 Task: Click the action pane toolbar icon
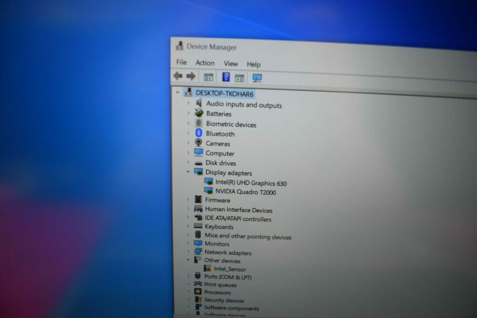click(x=239, y=78)
